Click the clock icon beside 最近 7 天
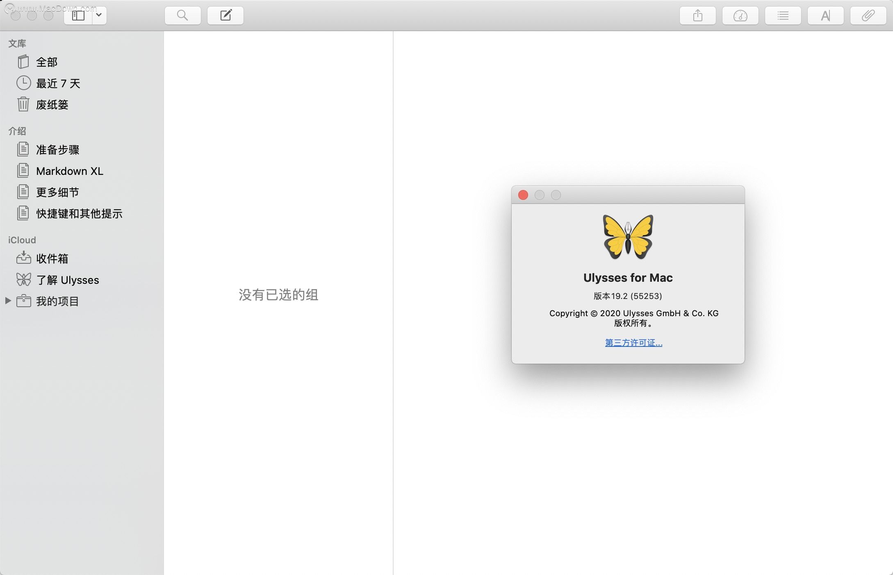Image resolution: width=893 pixels, height=575 pixels. click(23, 83)
